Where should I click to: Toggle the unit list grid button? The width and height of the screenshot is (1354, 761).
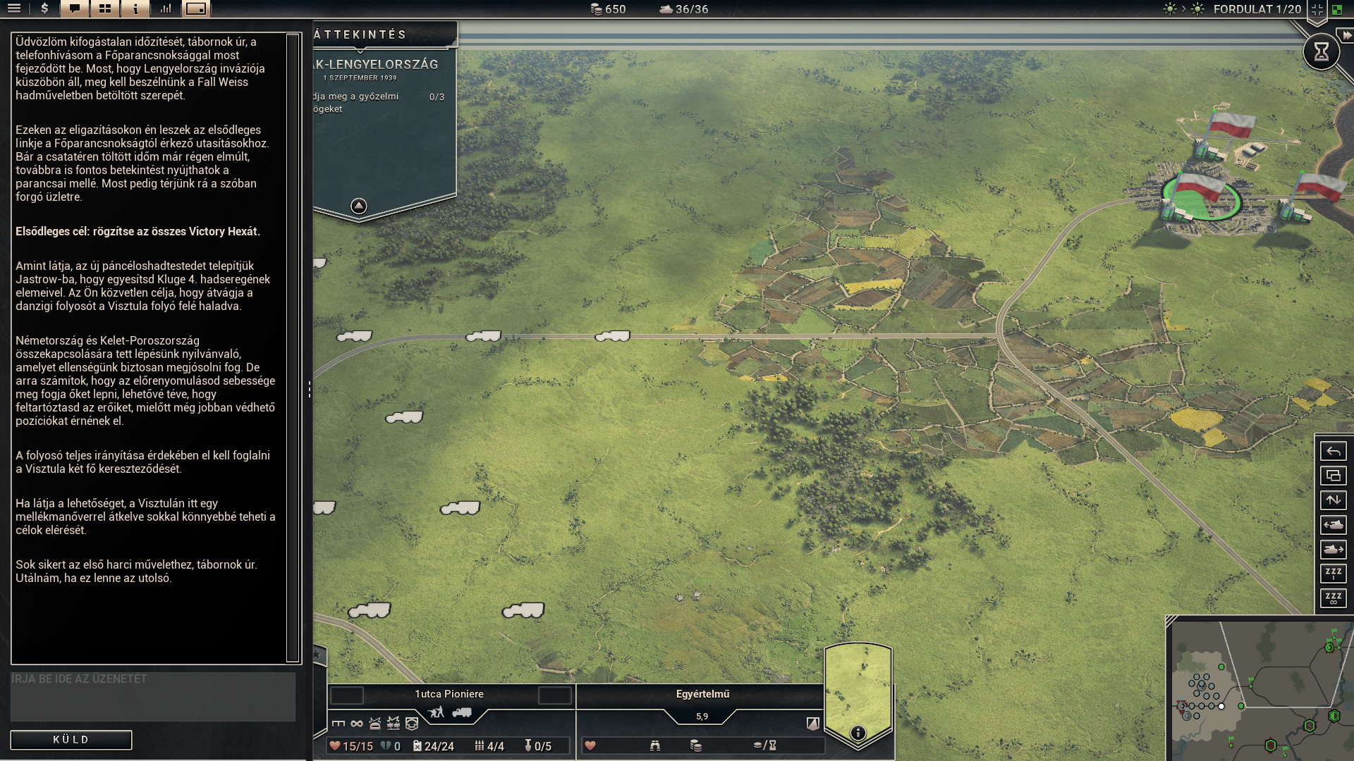pos(105,8)
